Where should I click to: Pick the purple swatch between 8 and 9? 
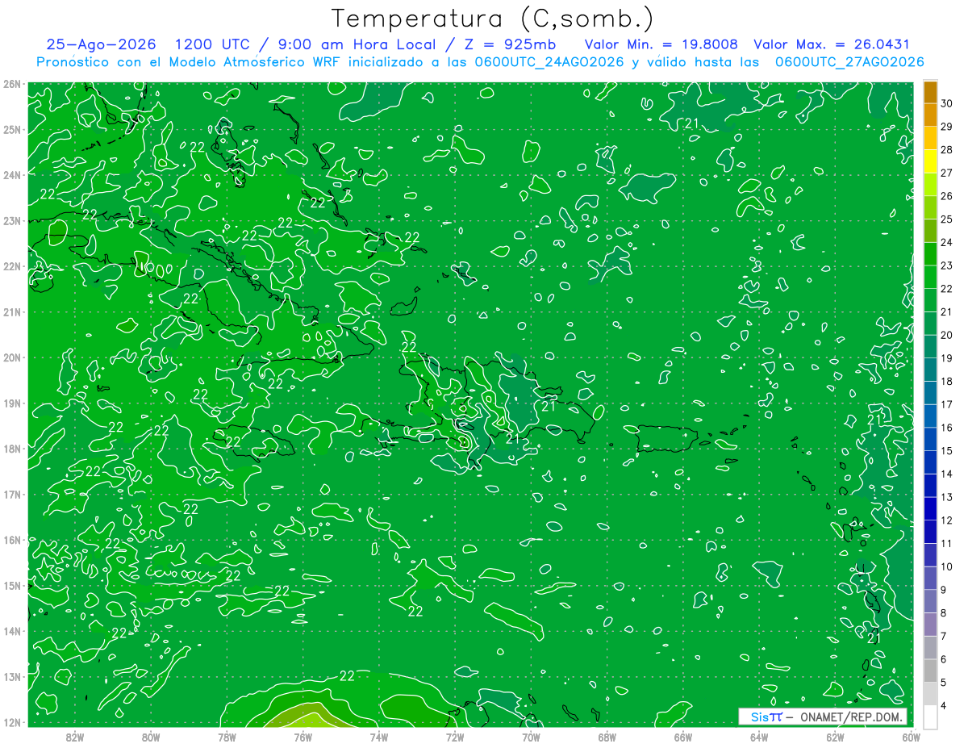coord(930,601)
